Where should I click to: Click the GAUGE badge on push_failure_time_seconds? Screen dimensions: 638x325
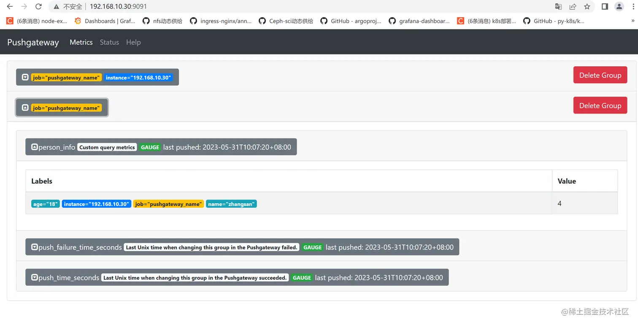313,247
